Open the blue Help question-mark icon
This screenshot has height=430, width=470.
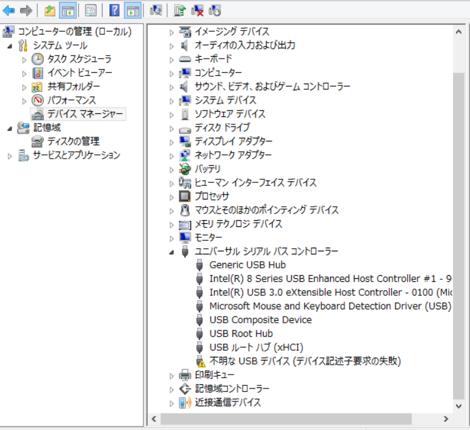click(114, 11)
